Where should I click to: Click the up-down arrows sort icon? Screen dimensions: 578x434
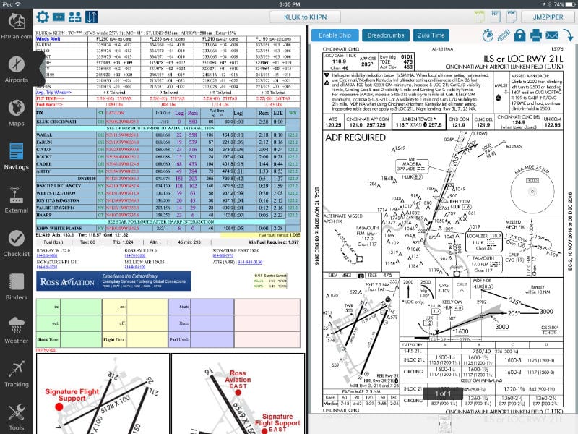pyautogui.click(x=91, y=17)
